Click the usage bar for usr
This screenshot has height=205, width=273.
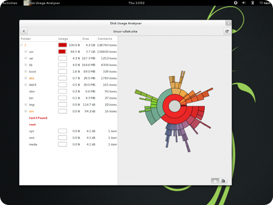click(62, 52)
